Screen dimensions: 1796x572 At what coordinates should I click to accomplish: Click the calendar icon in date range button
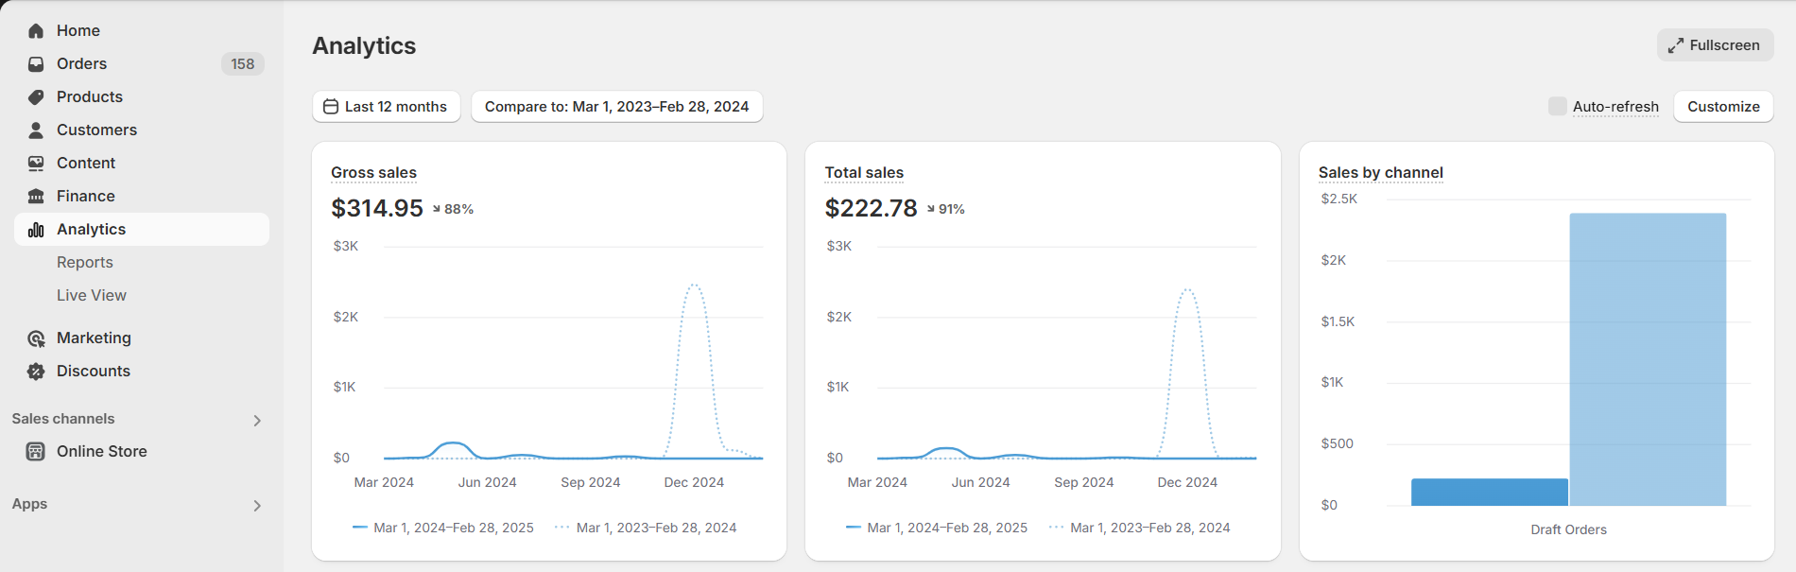coord(331,107)
